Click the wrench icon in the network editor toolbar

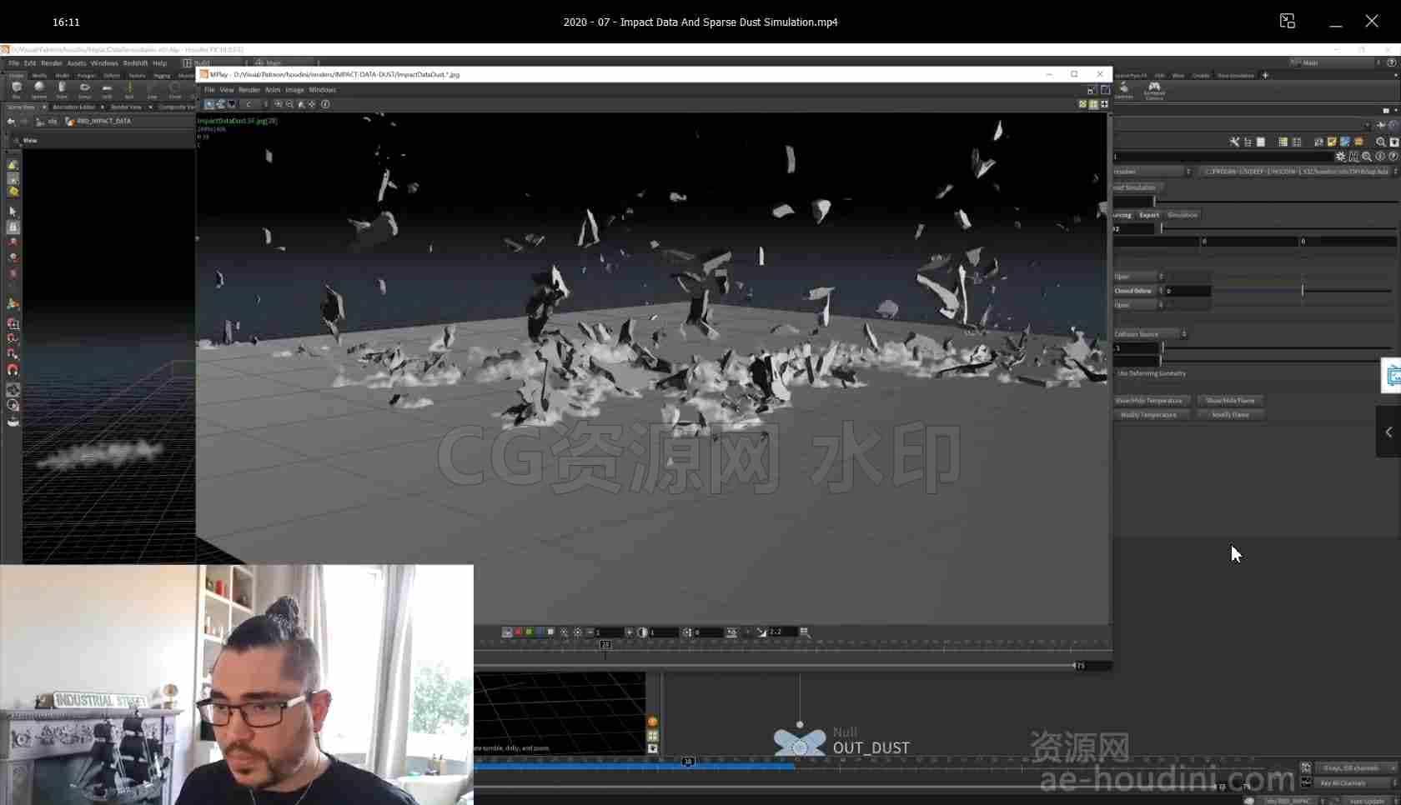tap(1234, 142)
